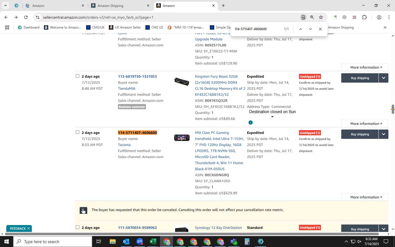Show more bookmarks with double chevron
395x247 pixels.
[385, 27]
